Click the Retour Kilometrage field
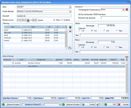The image size is (131, 108). coord(107,42)
